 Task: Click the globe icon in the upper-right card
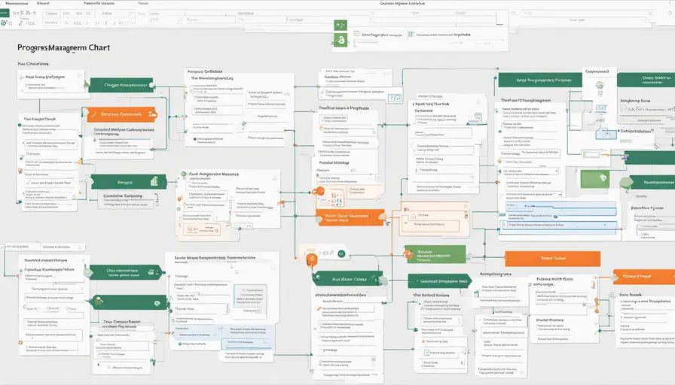(600, 84)
